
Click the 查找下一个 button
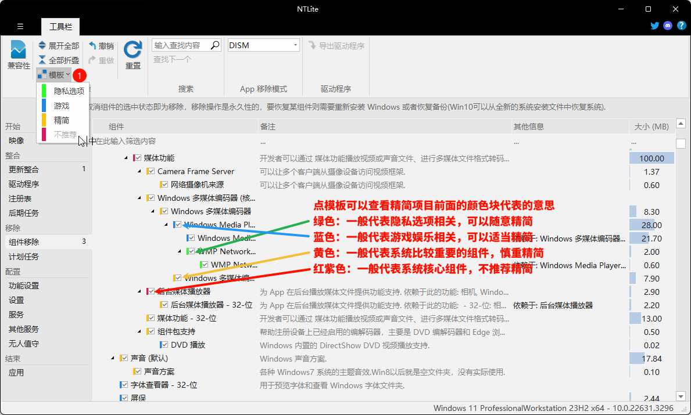click(172, 59)
